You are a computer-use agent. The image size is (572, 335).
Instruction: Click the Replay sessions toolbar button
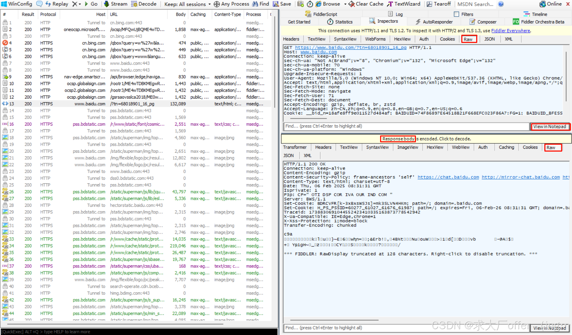(57, 4)
